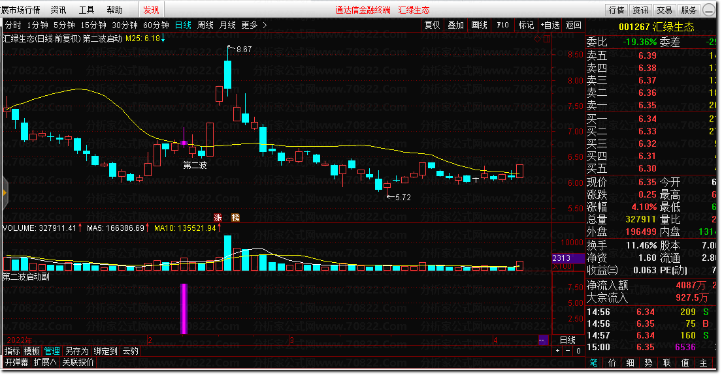Click the 模板 template tab
Image resolution: width=722 pixels, height=375 pixels.
(x=32, y=351)
